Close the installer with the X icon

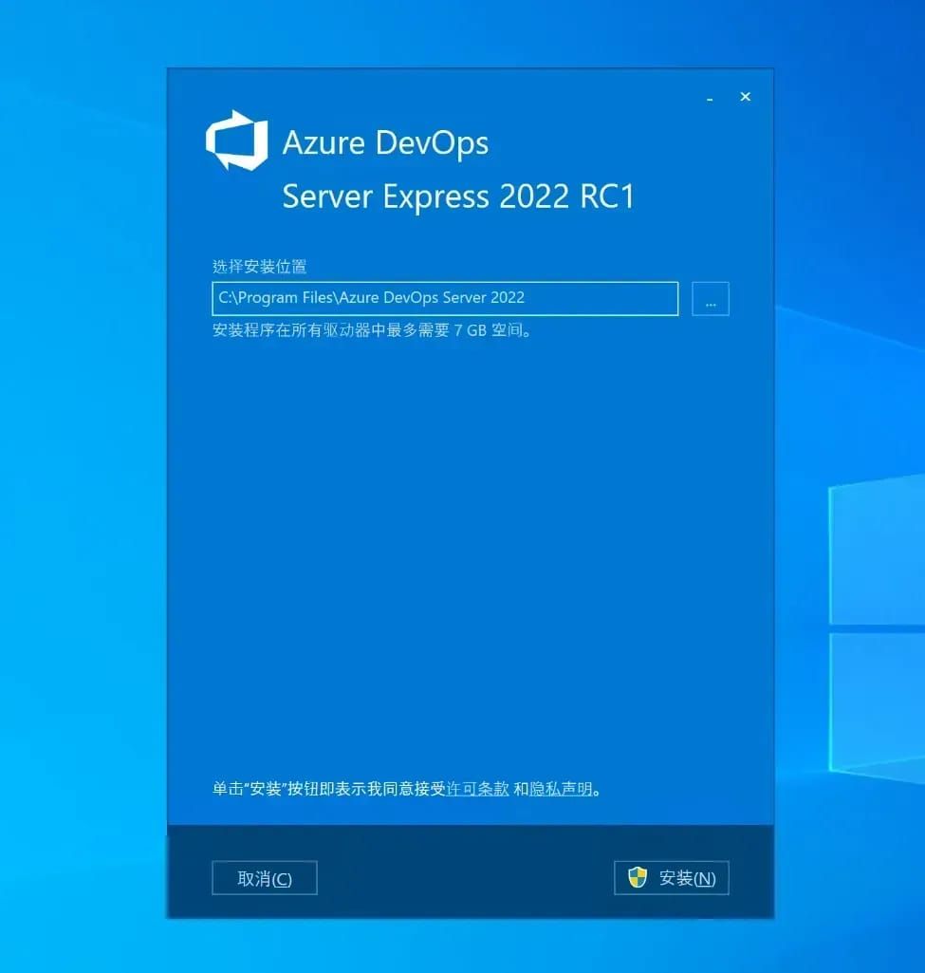coord(745,97)
